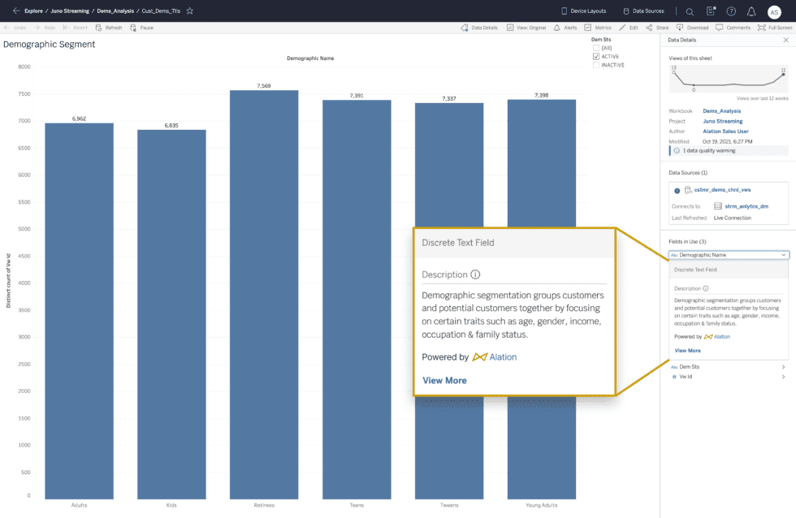Click the favorite star next to Cust_Dems_Ttls
This screenshot has width=796, height=518.
(190, 11)
